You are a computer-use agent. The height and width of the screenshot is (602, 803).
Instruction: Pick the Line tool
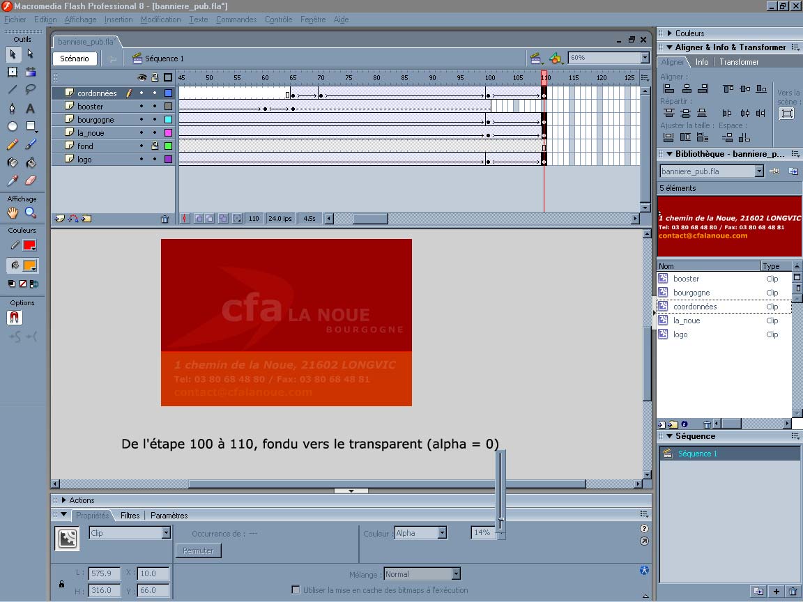pyautogui.click(x=13, y=90)
